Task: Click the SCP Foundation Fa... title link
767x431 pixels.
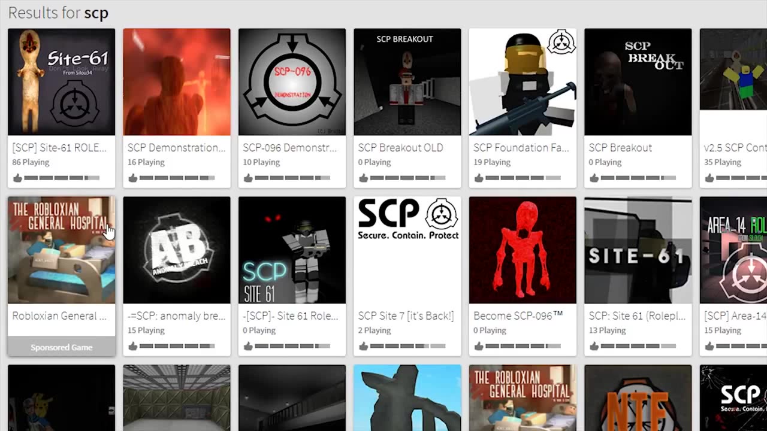Action: click(x=521, y=148)
